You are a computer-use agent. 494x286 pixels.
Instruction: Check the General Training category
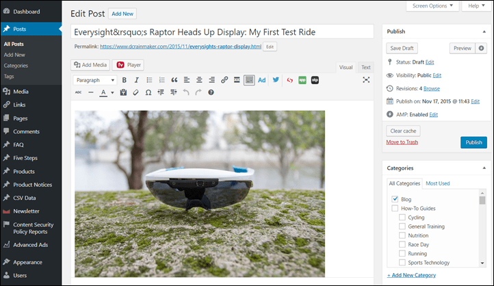pos(402,226)
